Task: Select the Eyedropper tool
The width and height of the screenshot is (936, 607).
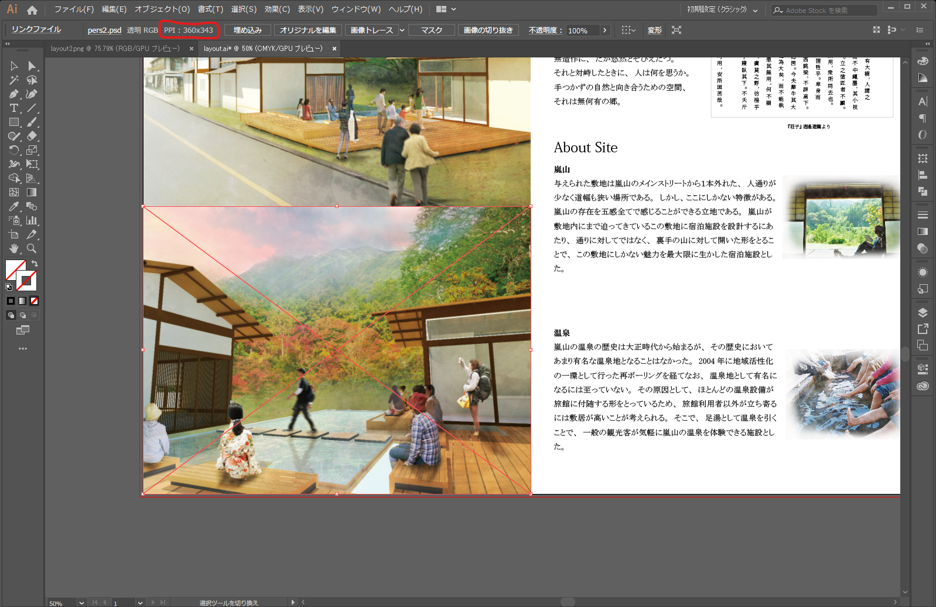Action: [x=14, y=207]
